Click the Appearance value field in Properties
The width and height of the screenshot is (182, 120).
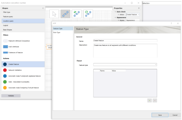click(x=133, y=20)
